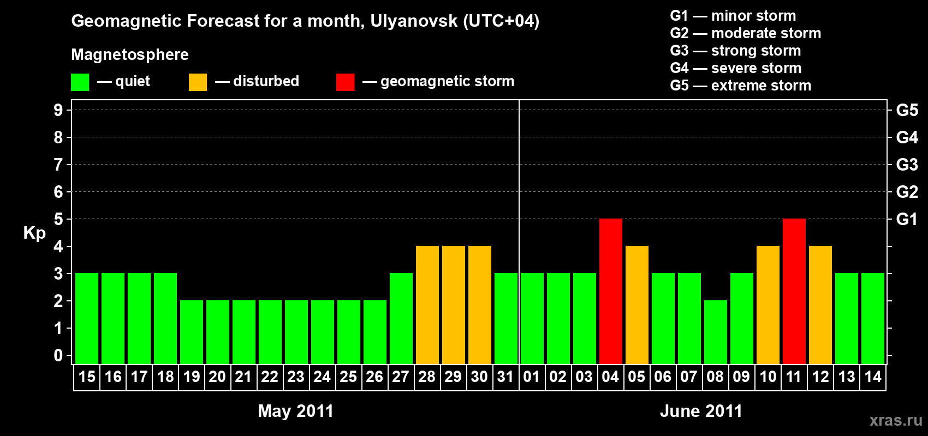
Task: Click the orange bar for May 29
Action: click(454, 305)
